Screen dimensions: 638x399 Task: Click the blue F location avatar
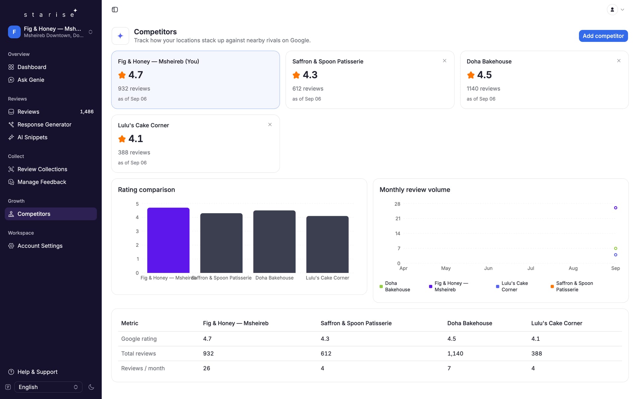(x=14, y=32)
